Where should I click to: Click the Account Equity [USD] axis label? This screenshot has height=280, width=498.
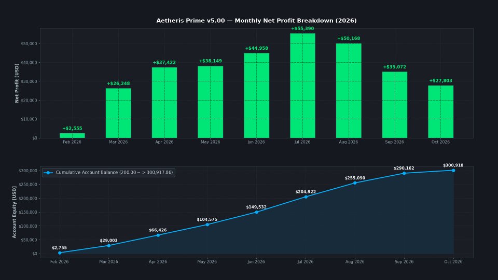(x=15, y=212)
